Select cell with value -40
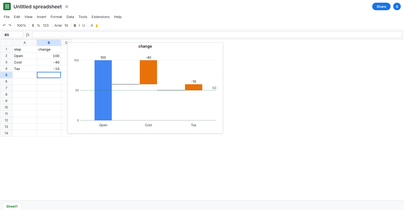Image resolution: width=404 pixels, height=210 pixels. tap(49, 62)
